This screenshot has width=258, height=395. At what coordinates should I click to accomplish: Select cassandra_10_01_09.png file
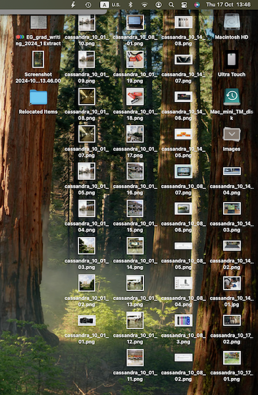coord(86,59)
